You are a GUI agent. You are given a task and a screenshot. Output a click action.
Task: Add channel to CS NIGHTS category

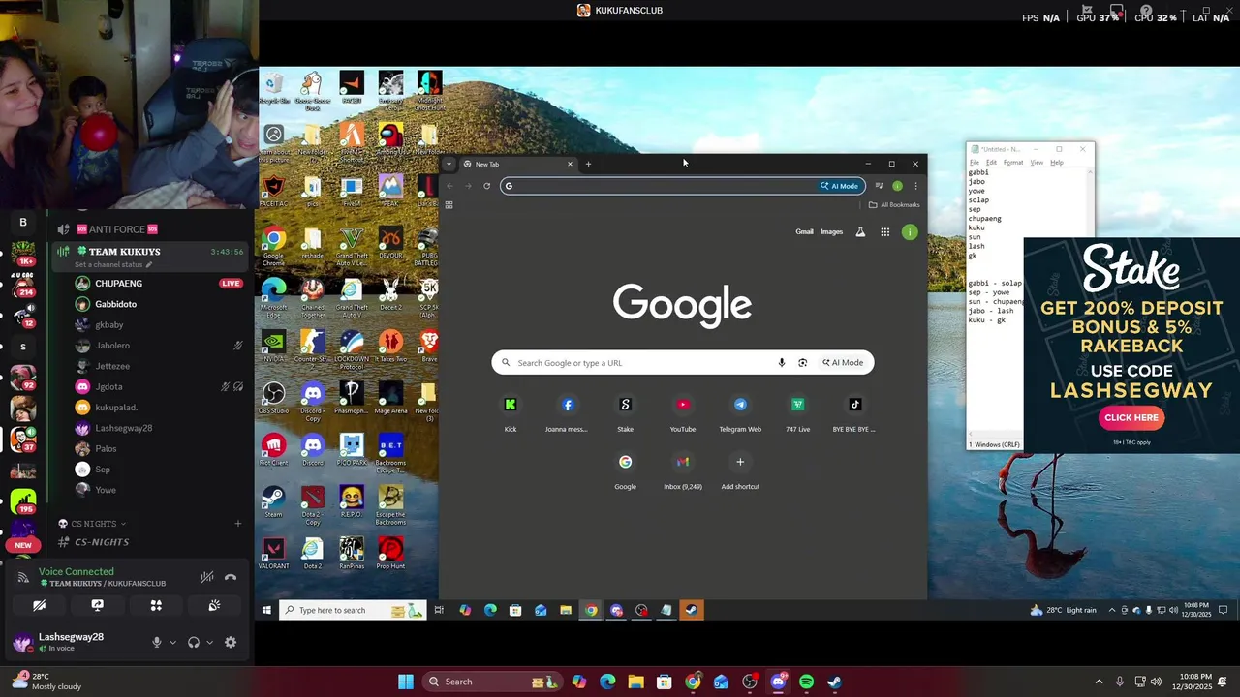(238, 524)
